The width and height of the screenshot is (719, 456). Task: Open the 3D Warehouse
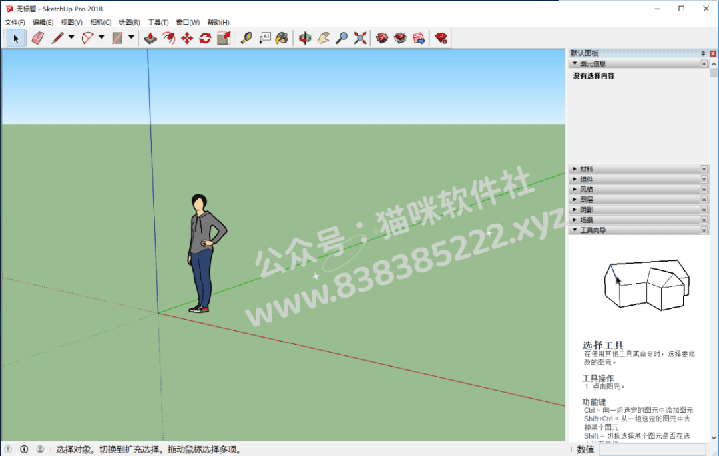382,38
